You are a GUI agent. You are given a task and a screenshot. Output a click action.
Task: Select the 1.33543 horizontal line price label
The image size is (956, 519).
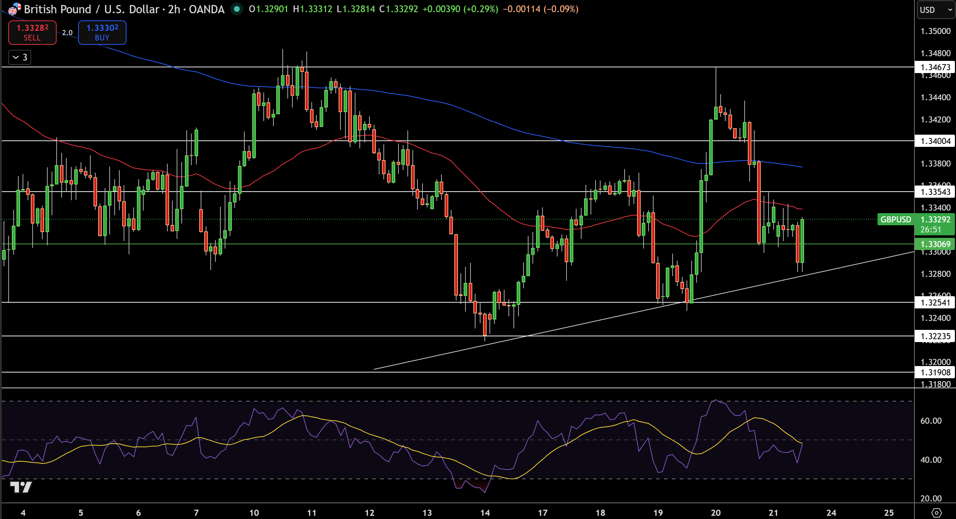(x=935, y=192)
